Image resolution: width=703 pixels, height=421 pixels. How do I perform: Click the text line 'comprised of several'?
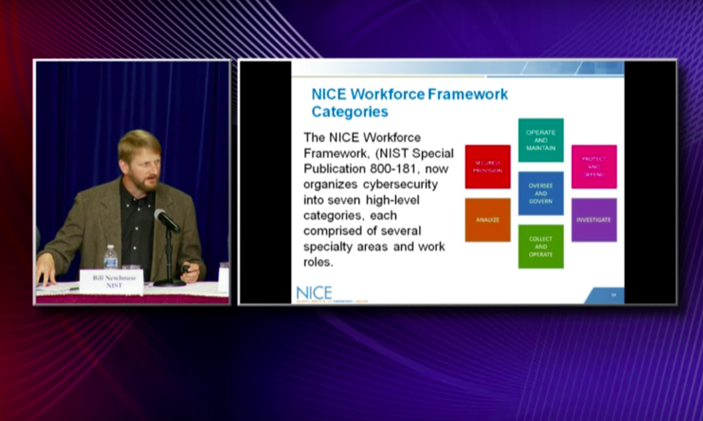362,231
